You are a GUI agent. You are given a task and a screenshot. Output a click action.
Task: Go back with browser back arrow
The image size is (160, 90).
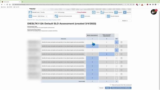click(2, 4)
